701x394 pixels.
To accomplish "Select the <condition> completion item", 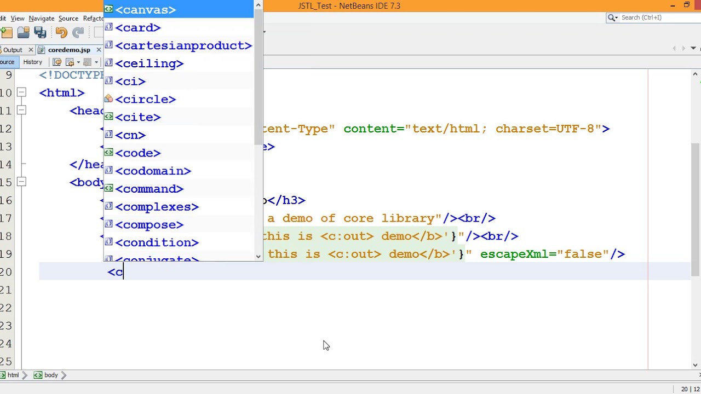I will tap(179, 242).
